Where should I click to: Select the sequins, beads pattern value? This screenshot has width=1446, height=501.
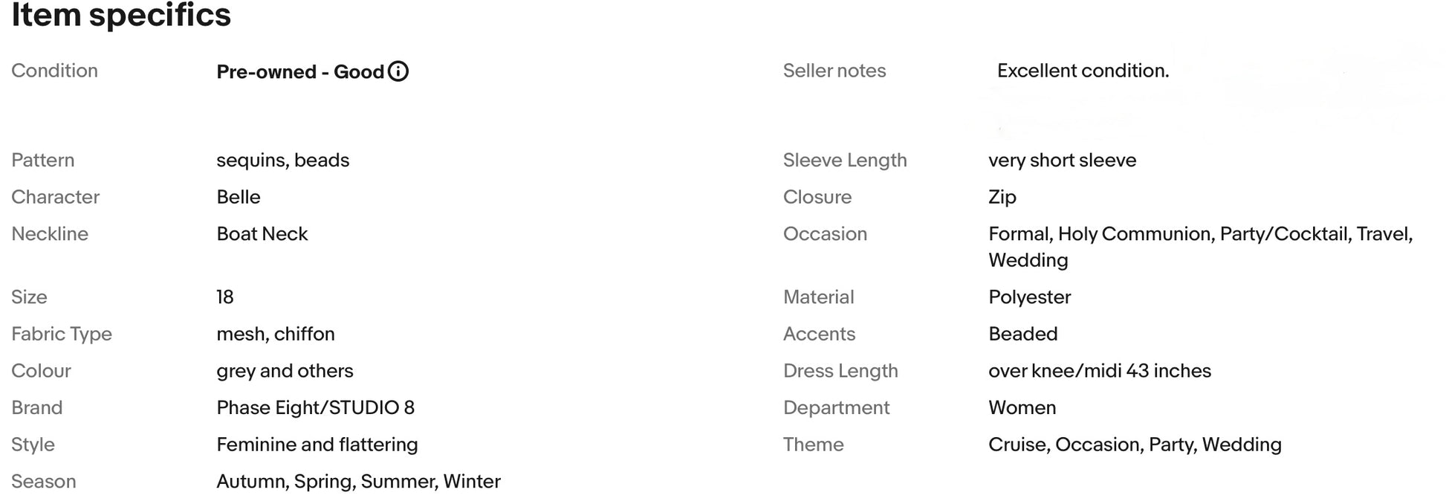pos(282,161)
